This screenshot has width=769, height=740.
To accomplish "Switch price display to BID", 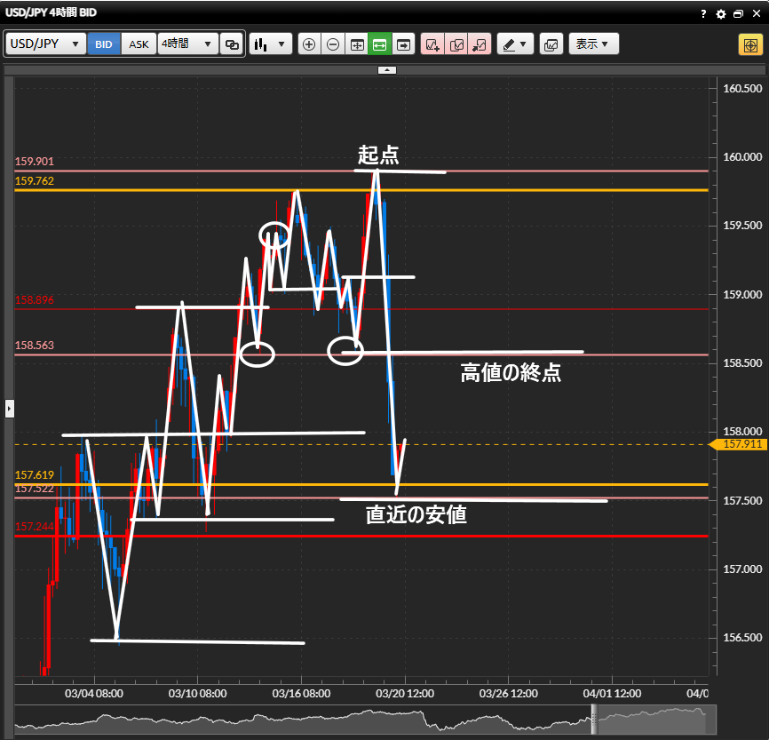I will point(104,44).
